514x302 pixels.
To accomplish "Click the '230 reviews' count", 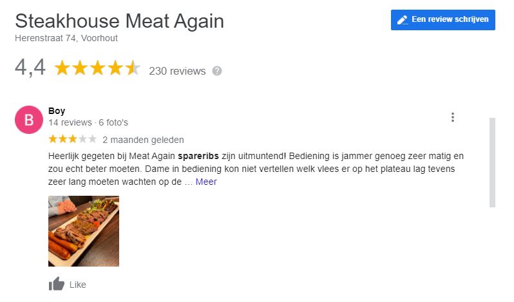I will coord(177,71).
